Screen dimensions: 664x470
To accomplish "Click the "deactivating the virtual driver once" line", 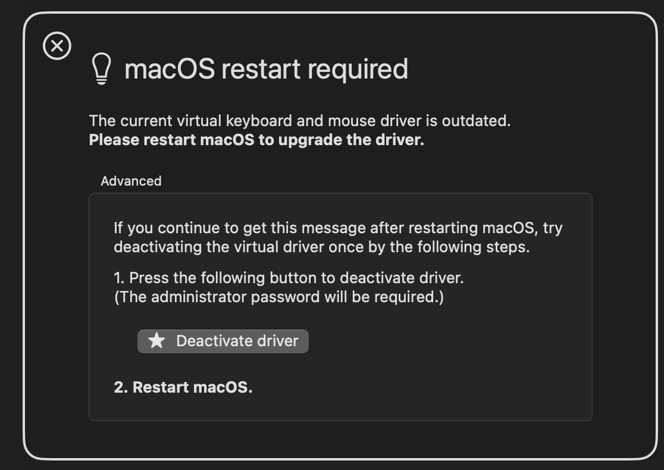I will (x=321, y=247).
